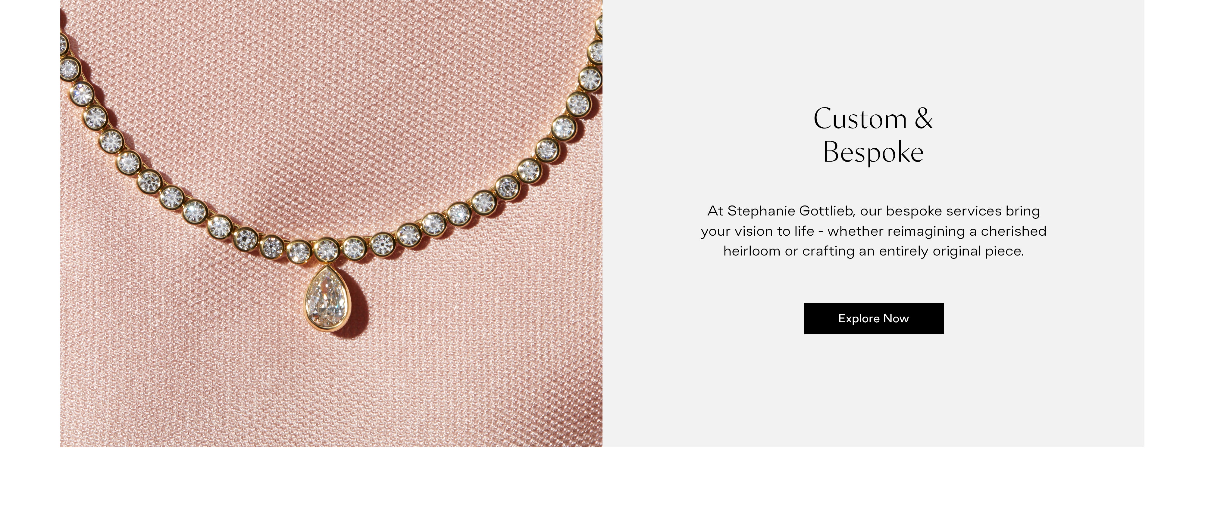Click the bespoke services description paragraph
This screenshot has width=1205, height=508.
tap(873, 231)
